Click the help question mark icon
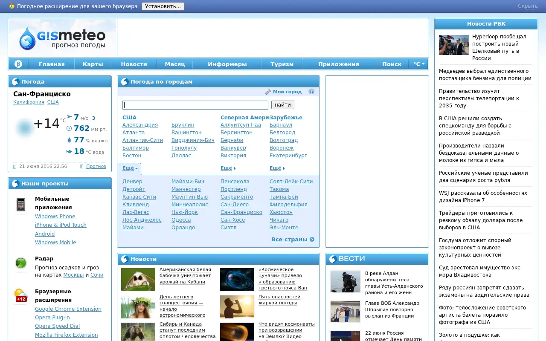The height and width of the screenshot is (341, 546). point(311,92)
